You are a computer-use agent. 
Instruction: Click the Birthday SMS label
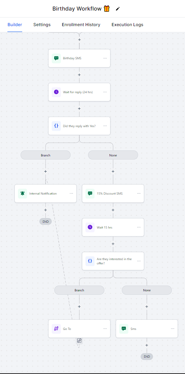tap(72, 58)
